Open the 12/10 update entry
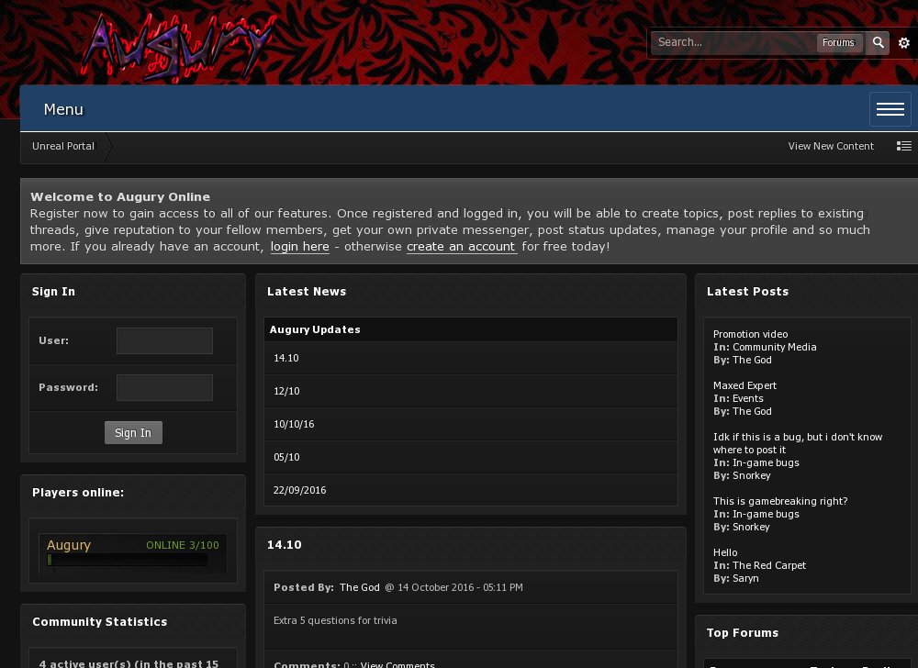918x668 pixels. (x=286, y=391)
